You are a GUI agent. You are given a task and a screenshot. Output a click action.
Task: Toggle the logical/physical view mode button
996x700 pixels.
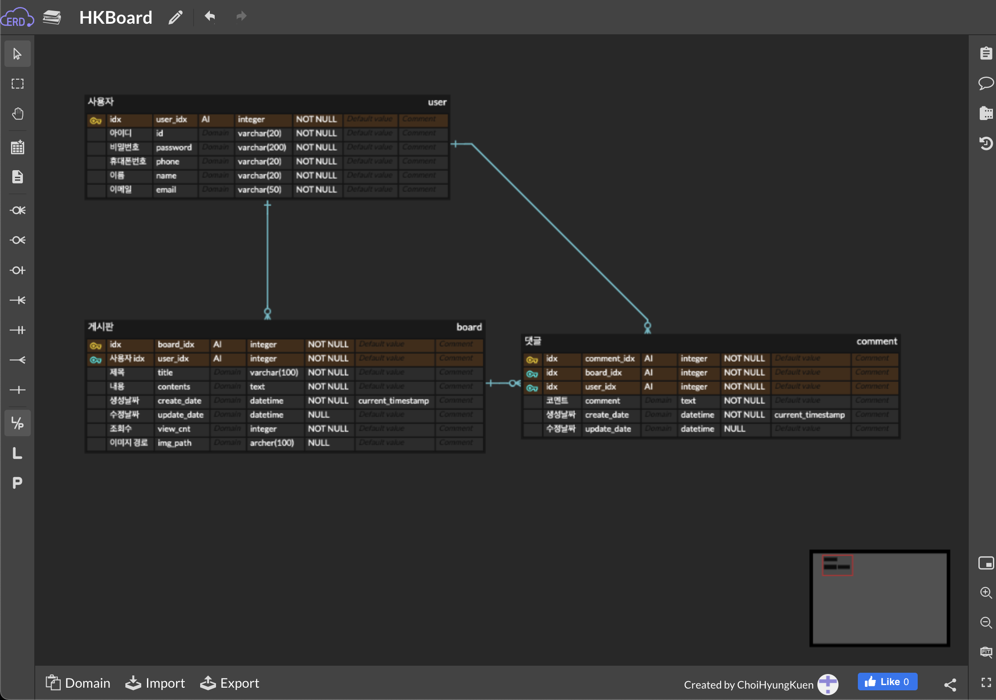17,423
